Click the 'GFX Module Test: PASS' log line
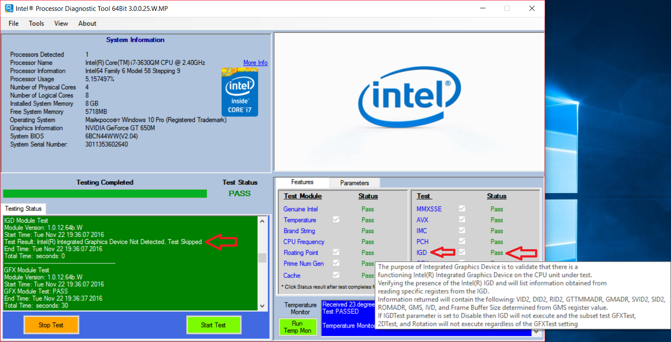 (x=36, y=291)
